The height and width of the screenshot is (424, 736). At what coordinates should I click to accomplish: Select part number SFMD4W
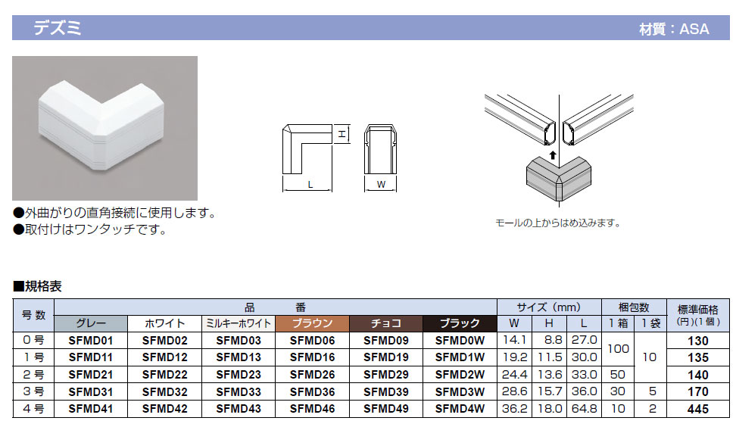pos(459,409)
